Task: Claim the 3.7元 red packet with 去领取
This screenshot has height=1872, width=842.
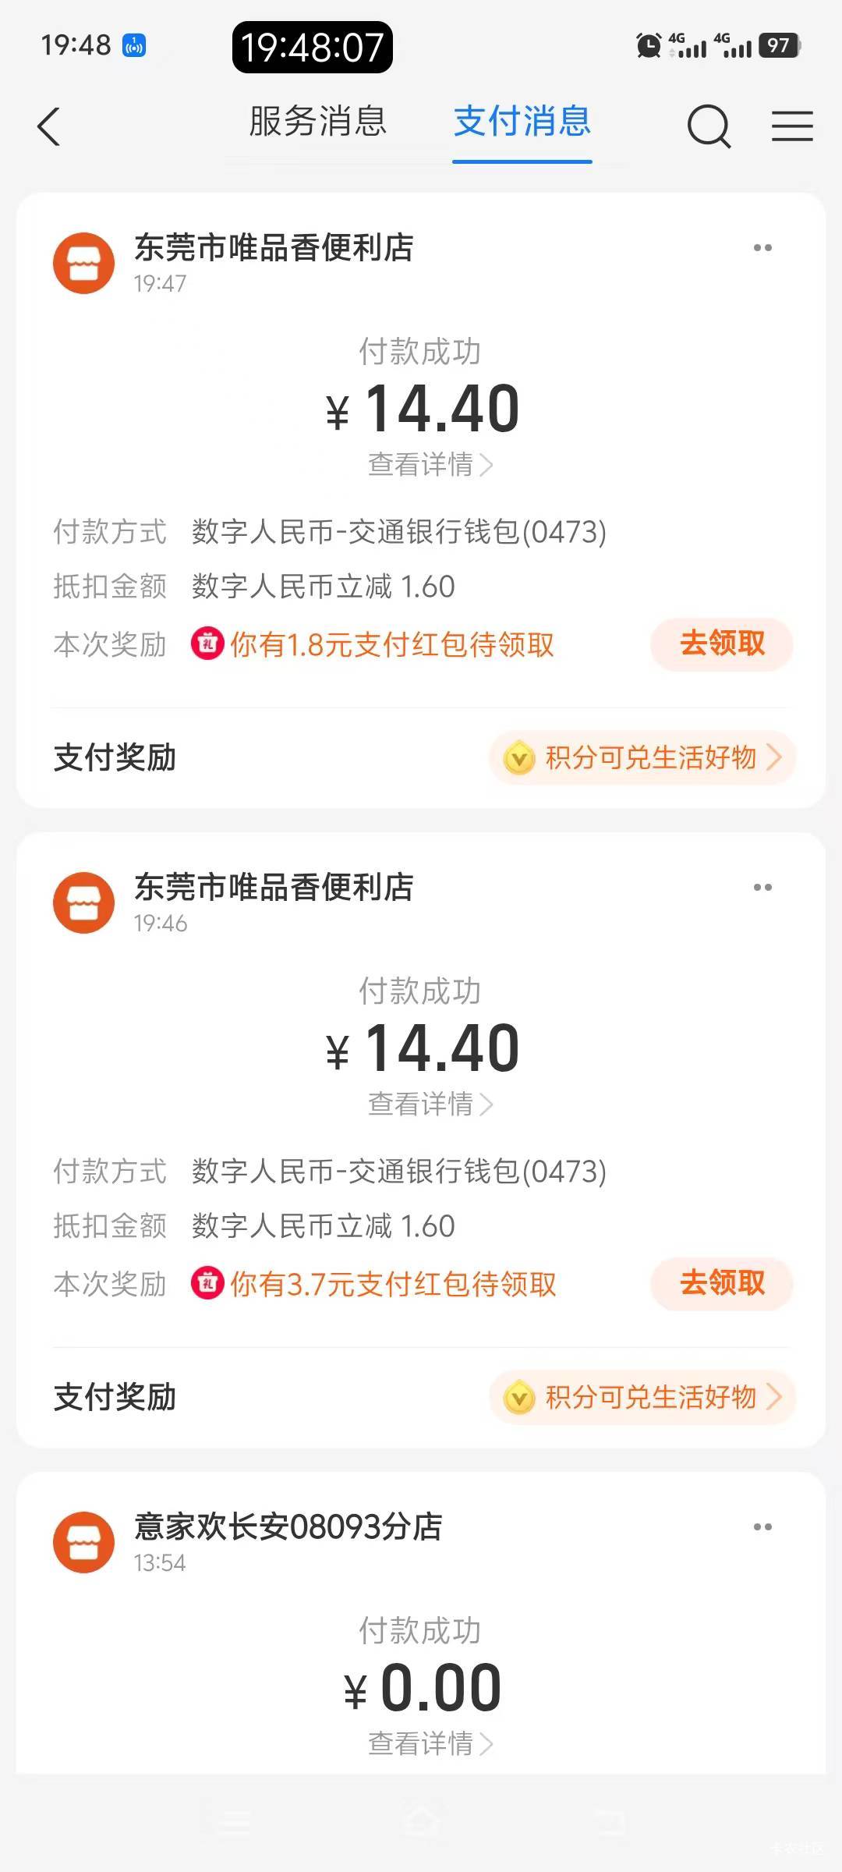Action: 722,1284
